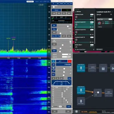Select TX equalizer mode

pyautogui.click(x=63, y=106)
